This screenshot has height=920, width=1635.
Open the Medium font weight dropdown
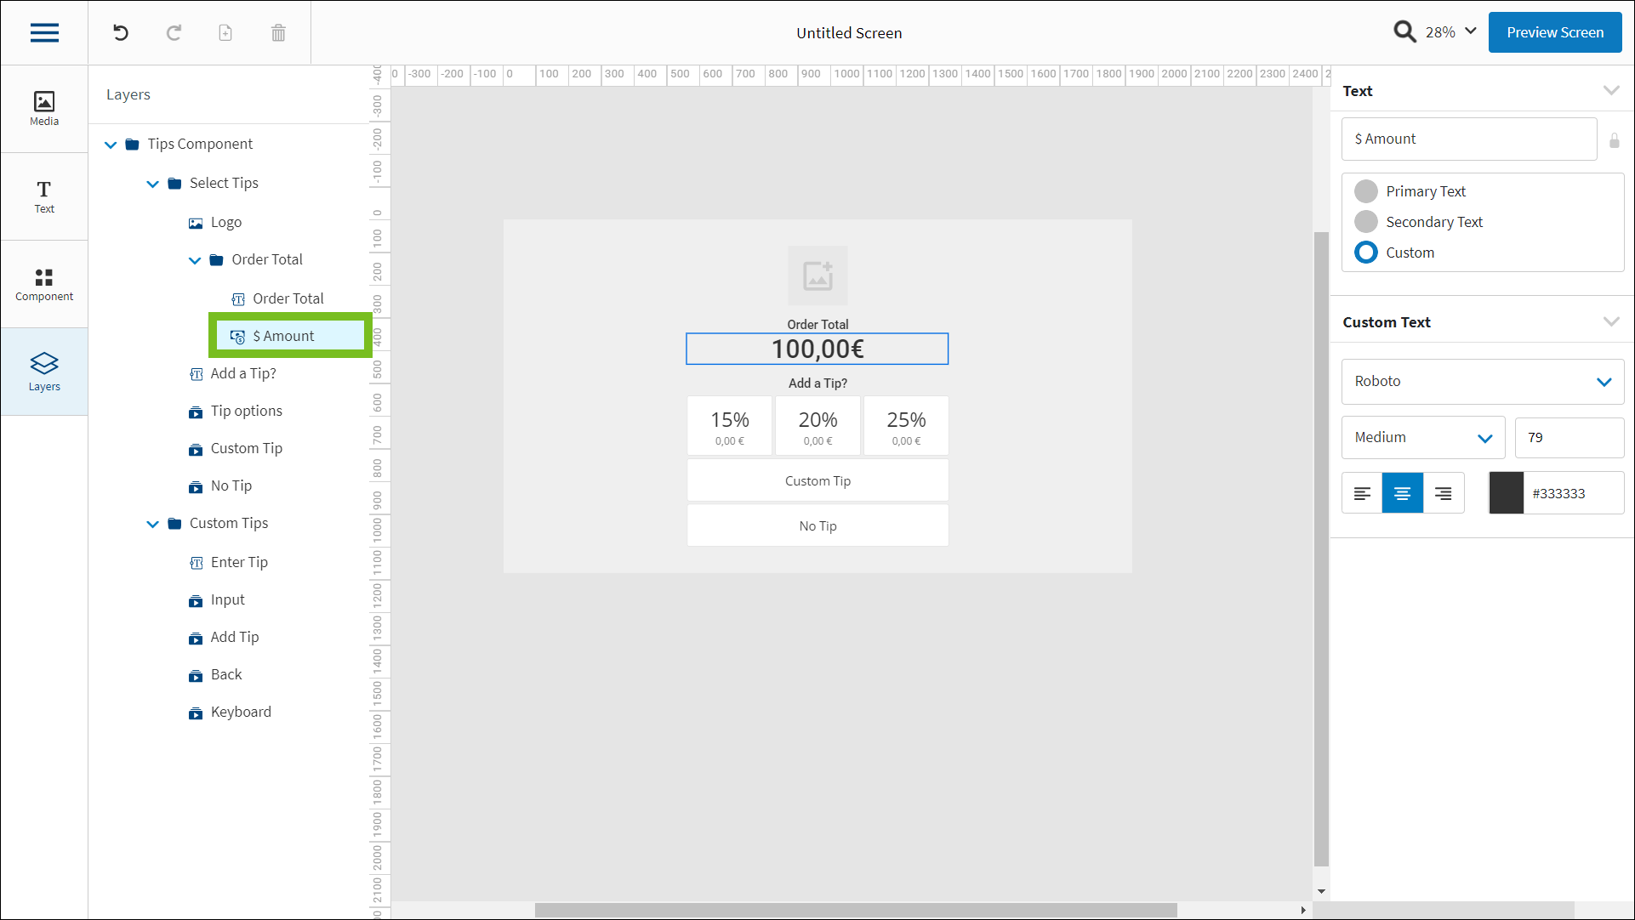pos(1422,438)
